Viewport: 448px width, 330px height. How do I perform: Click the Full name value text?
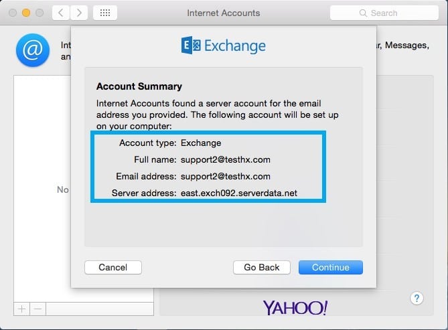click(226, 159)
